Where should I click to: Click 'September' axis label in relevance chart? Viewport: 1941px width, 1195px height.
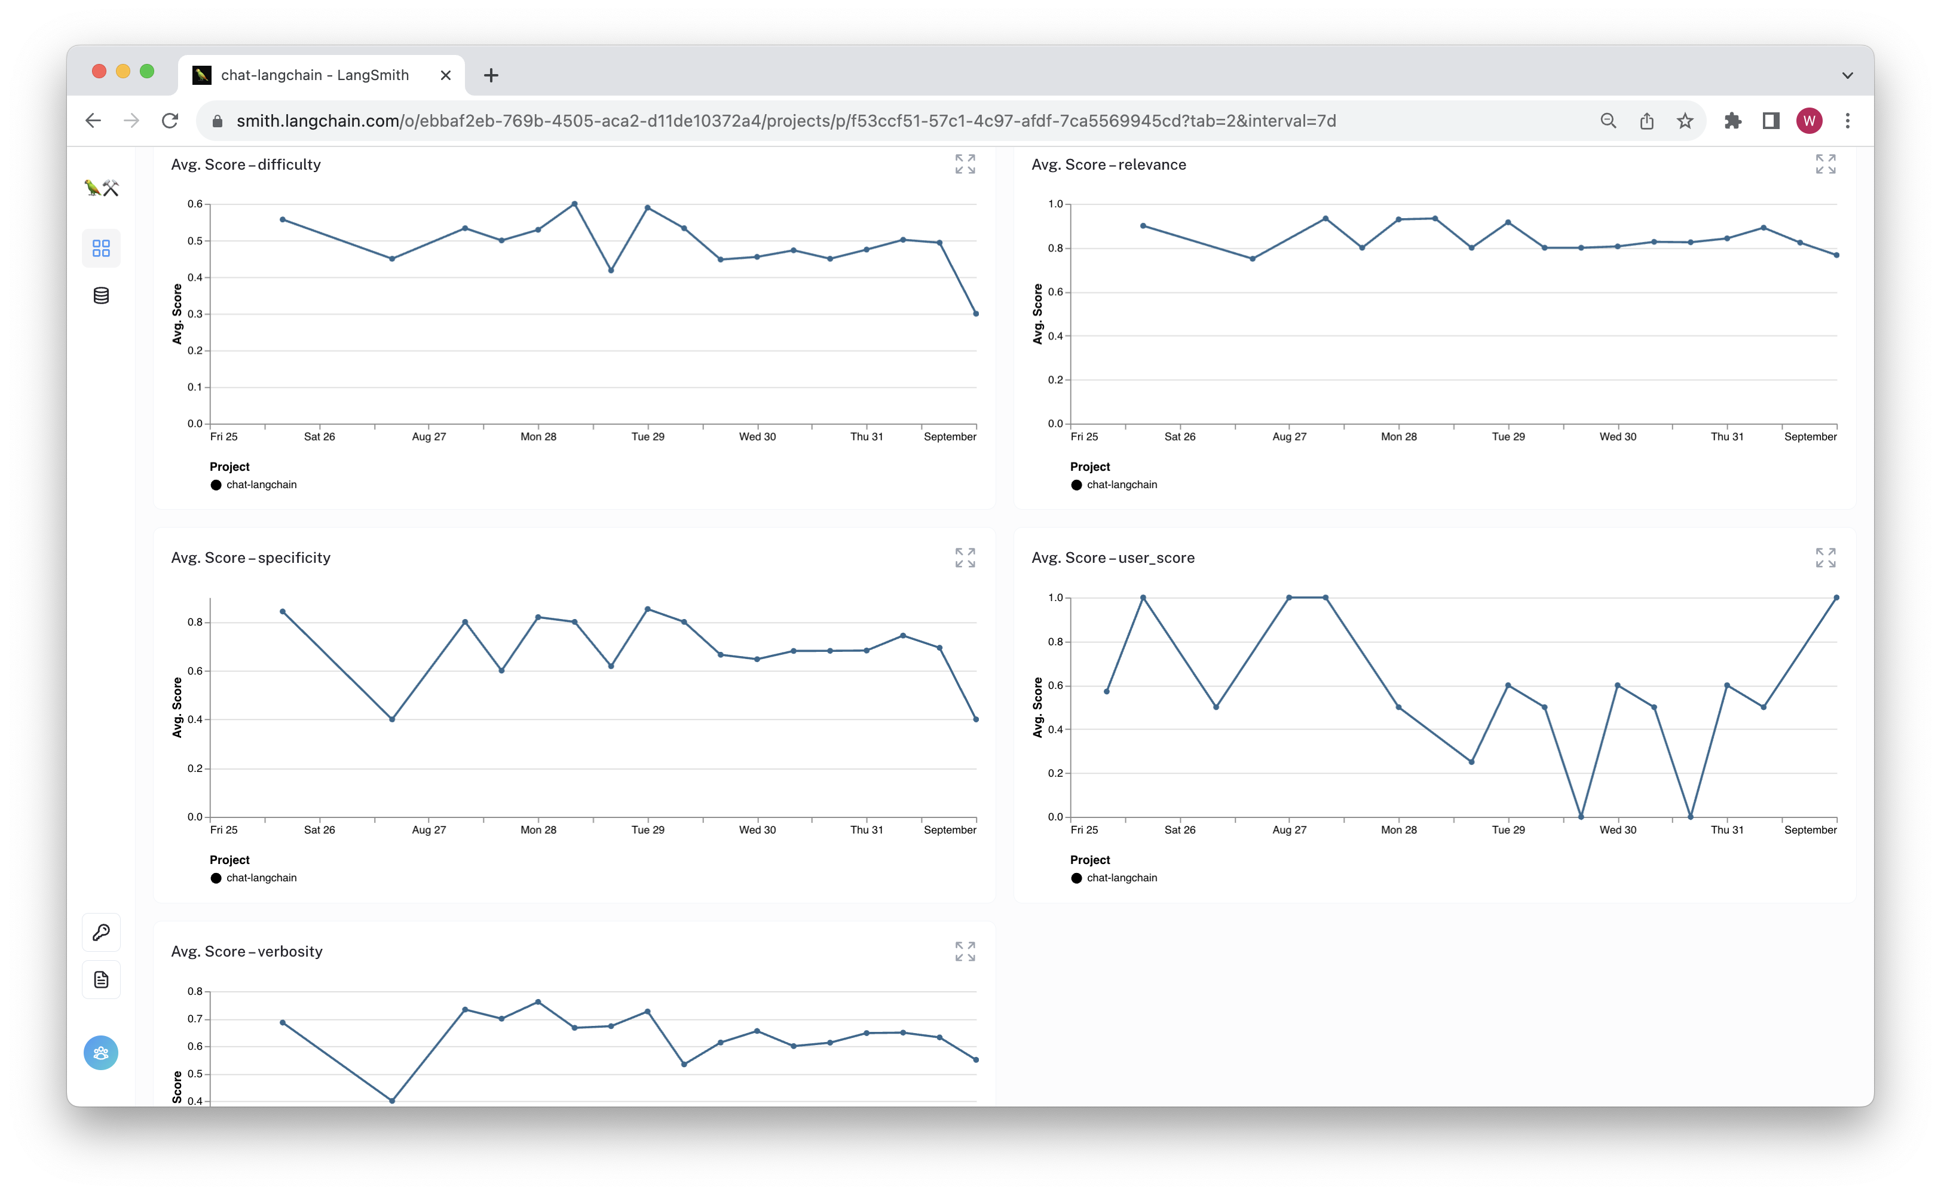1810,436
